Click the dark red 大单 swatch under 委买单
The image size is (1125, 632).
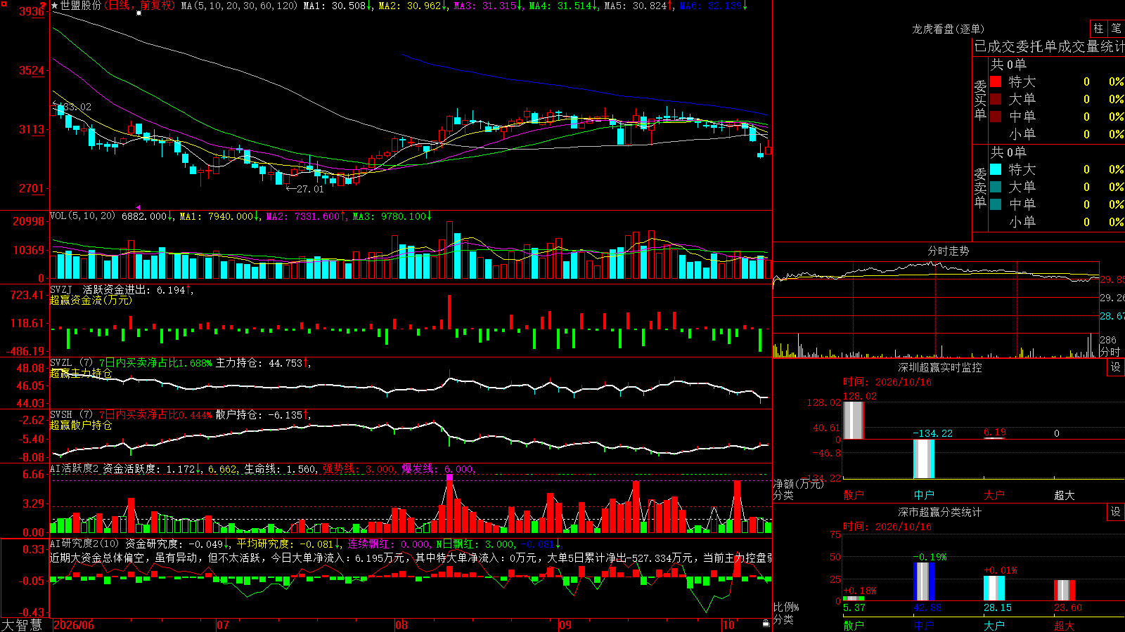(x=996, y=99)
